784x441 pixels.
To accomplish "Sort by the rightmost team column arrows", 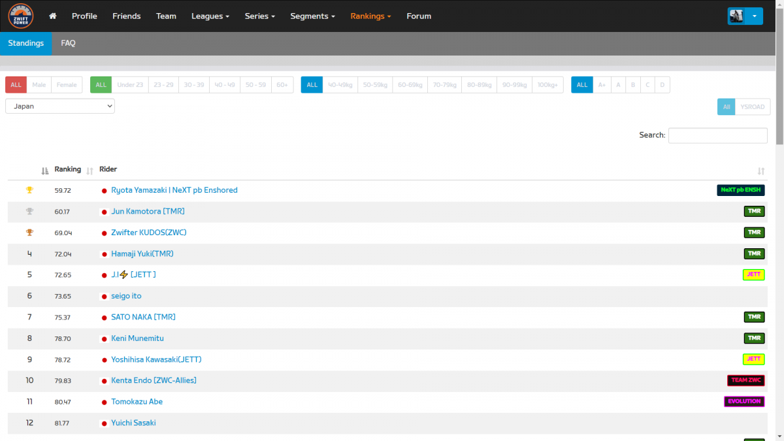I will tap(761, 171).
